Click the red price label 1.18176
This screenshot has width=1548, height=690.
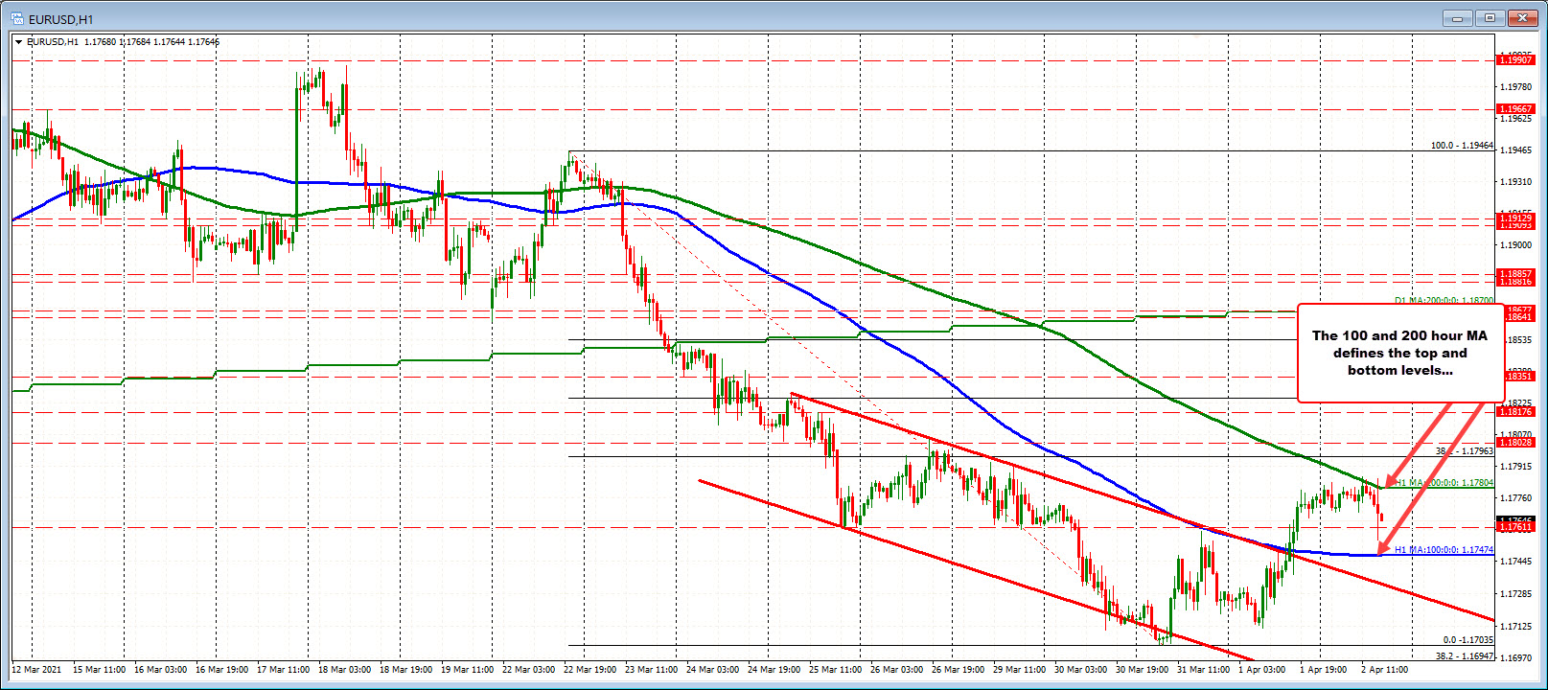[1515, 412]
